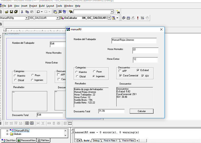201x143 pixels.
Task: Select the Globals folder in ClassView
Action: point(16,134)
